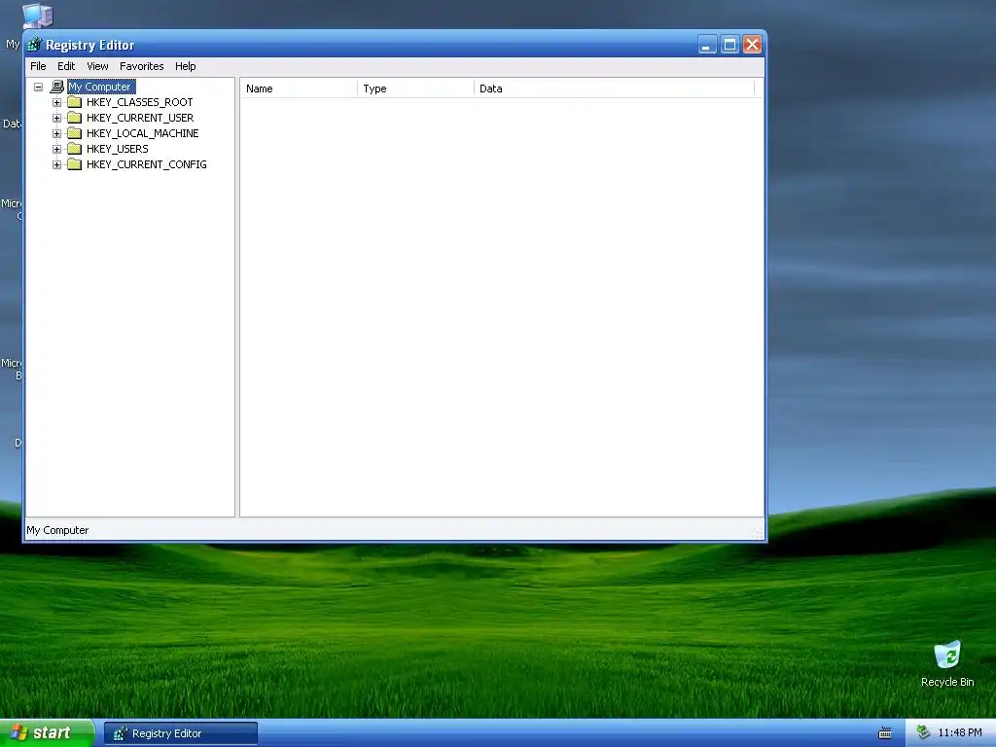This screenshot has width=996, height=747.
Task: Click the Name column header
Action: point(299,89)
